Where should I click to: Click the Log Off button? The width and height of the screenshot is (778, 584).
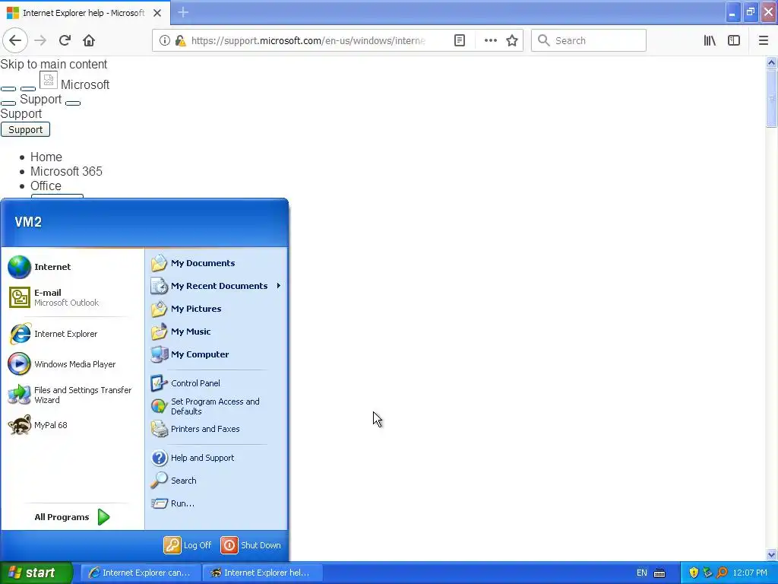[x=188, y=545]
